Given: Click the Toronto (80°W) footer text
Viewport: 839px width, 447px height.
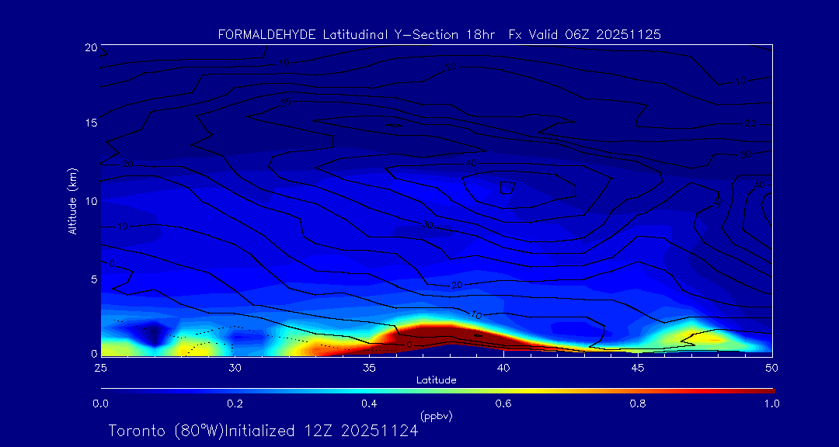Looking at the screenshot, I should (165, 431).
